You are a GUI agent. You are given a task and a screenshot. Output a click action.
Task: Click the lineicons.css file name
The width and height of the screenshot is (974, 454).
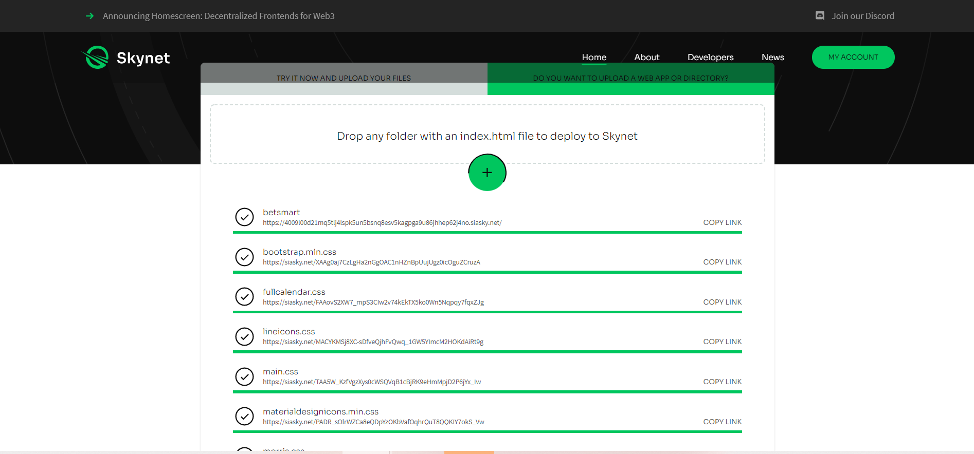coord(289,331)
